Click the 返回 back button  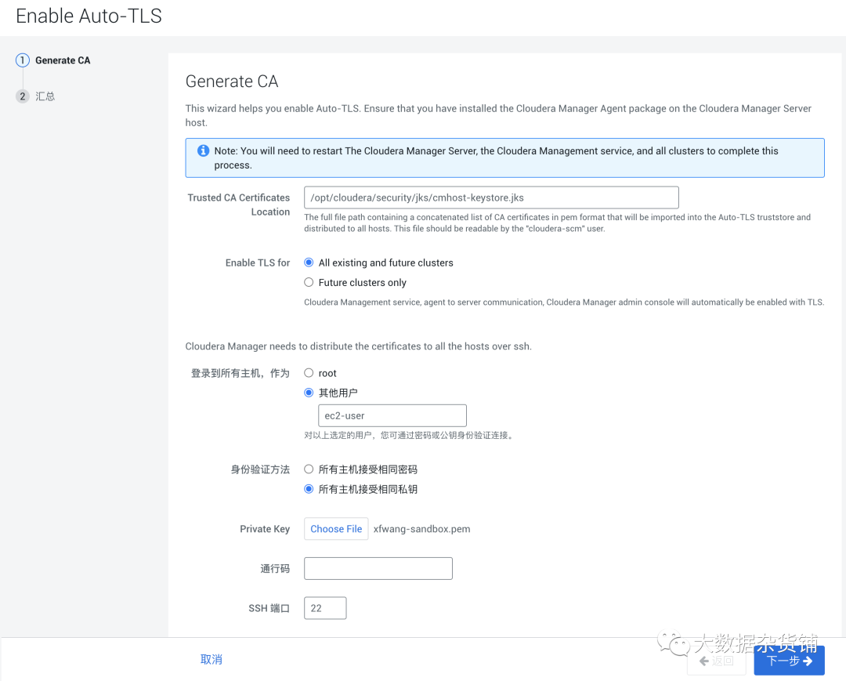point(717,661)
